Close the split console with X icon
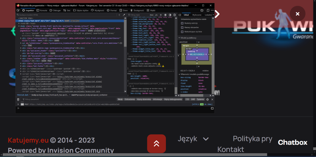The width and height of the screenshot is (316, 157). click(212, 99)
